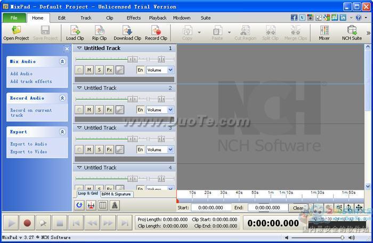
Task: Click the Open Project toolbar icon
Action: (x=16, y=33)
